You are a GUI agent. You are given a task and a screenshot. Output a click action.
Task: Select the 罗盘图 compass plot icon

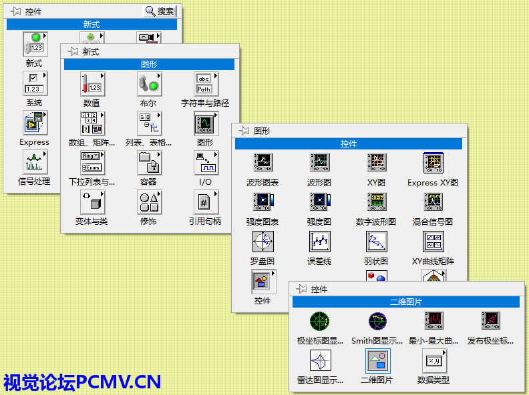pyautogui.click(x=262, y=241)
